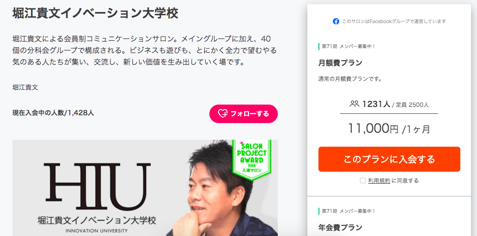This screenshot has width=477, height=236.
Task: Click the salon title 堀江貴文イノベーション大学校
Action: coord(95,13)
